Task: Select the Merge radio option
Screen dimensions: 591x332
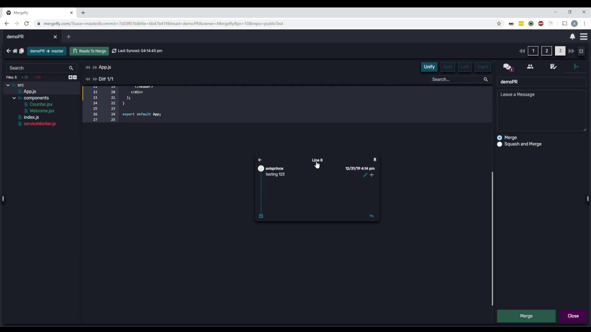Action: pos(500,137)
